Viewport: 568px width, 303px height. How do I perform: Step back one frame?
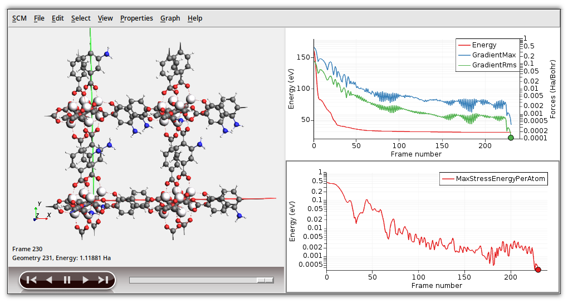[x=49, y=280]
